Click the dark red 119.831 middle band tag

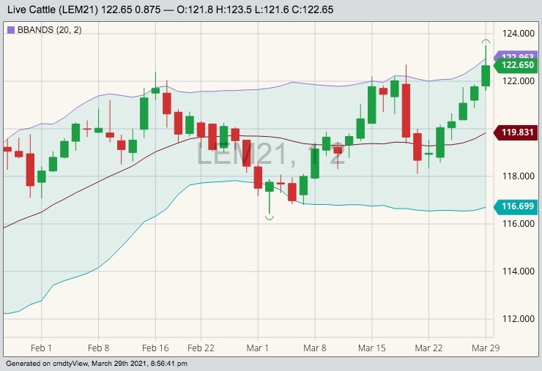click(516, 132)
